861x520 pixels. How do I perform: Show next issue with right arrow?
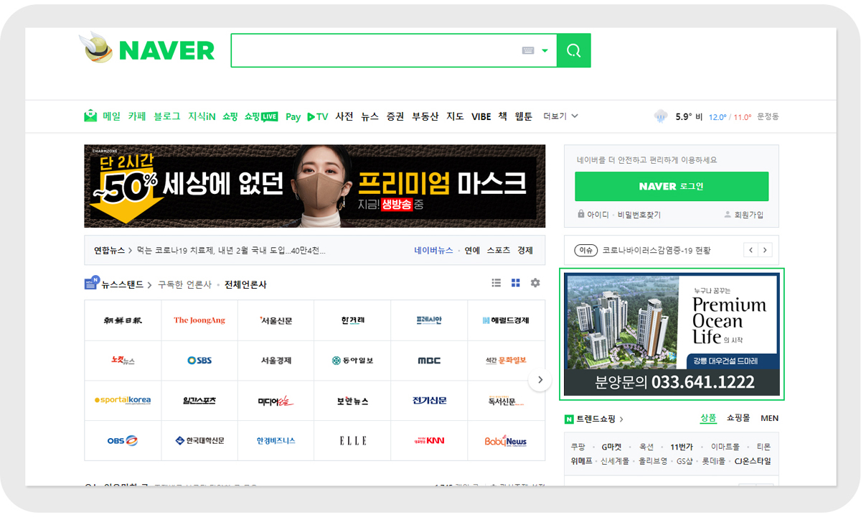(x=765, y=250)
